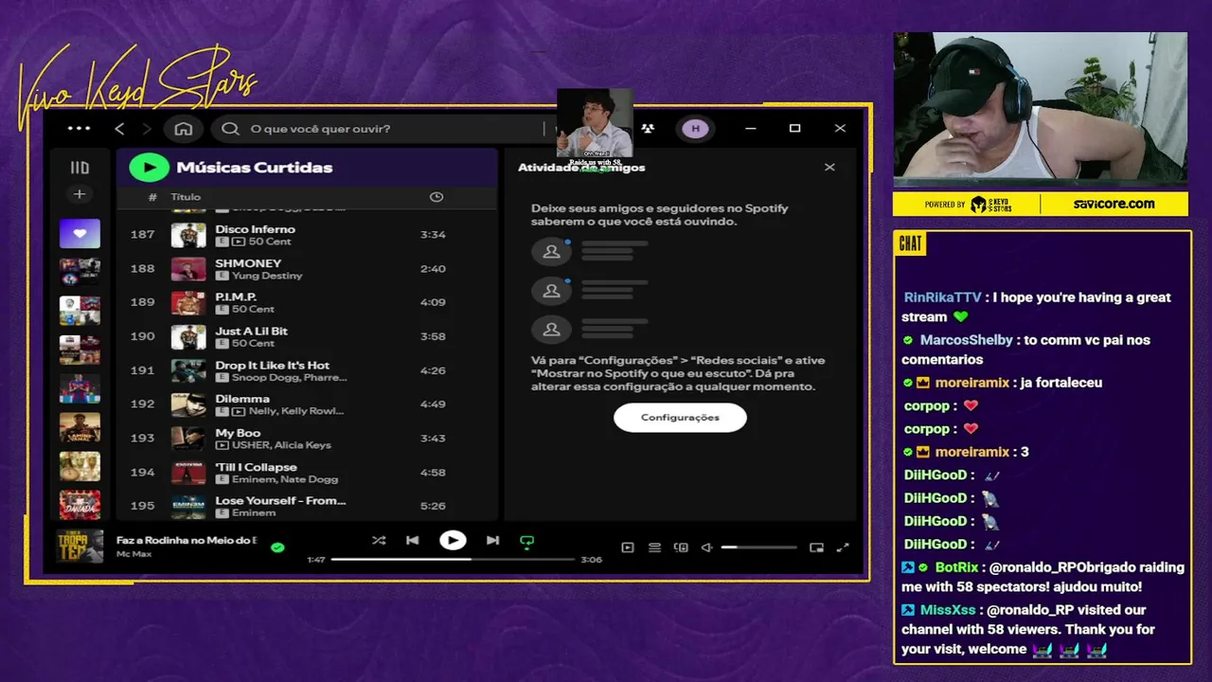This screenshot has height=682, width=1212.
Task: Play Músicas Curtidas with green play button
Action: point(149,168)
